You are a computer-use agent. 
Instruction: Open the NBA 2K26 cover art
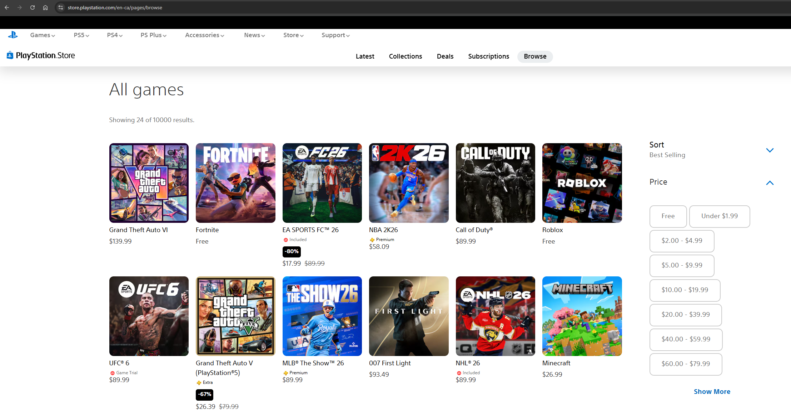[x=409, y=183]
